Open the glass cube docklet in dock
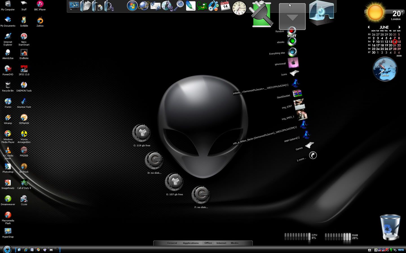406x253 pixels. pyautogui.click(x=321, y=13)
